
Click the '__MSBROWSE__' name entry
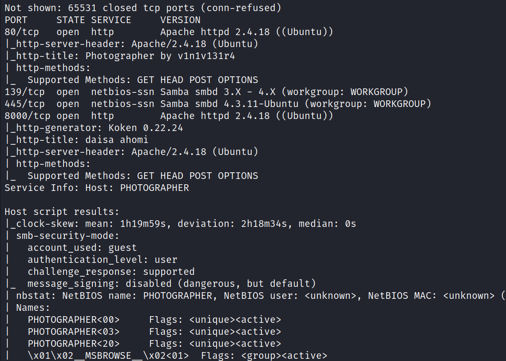108,356
